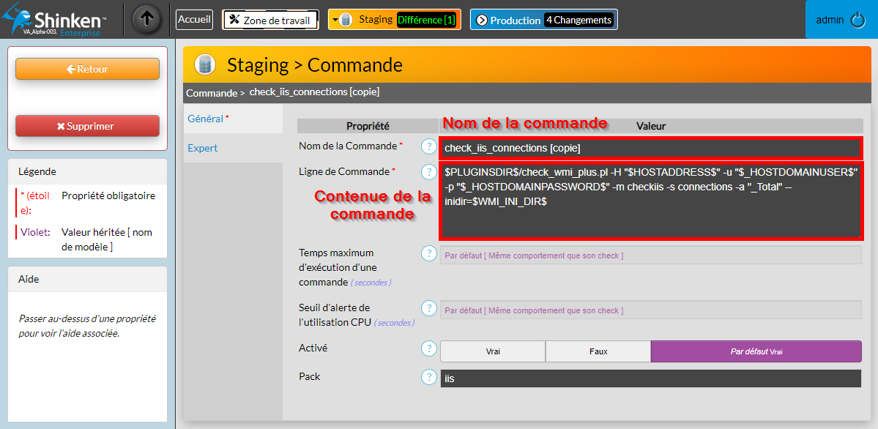Screen dimensions: 878x429
Task: Click breadcrumb text check_iis_connections [copie]
Action: click(x=314, y=92)
